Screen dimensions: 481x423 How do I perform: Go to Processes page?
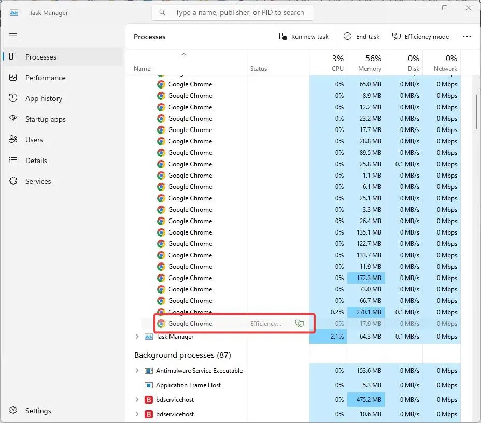pos(64,57)
